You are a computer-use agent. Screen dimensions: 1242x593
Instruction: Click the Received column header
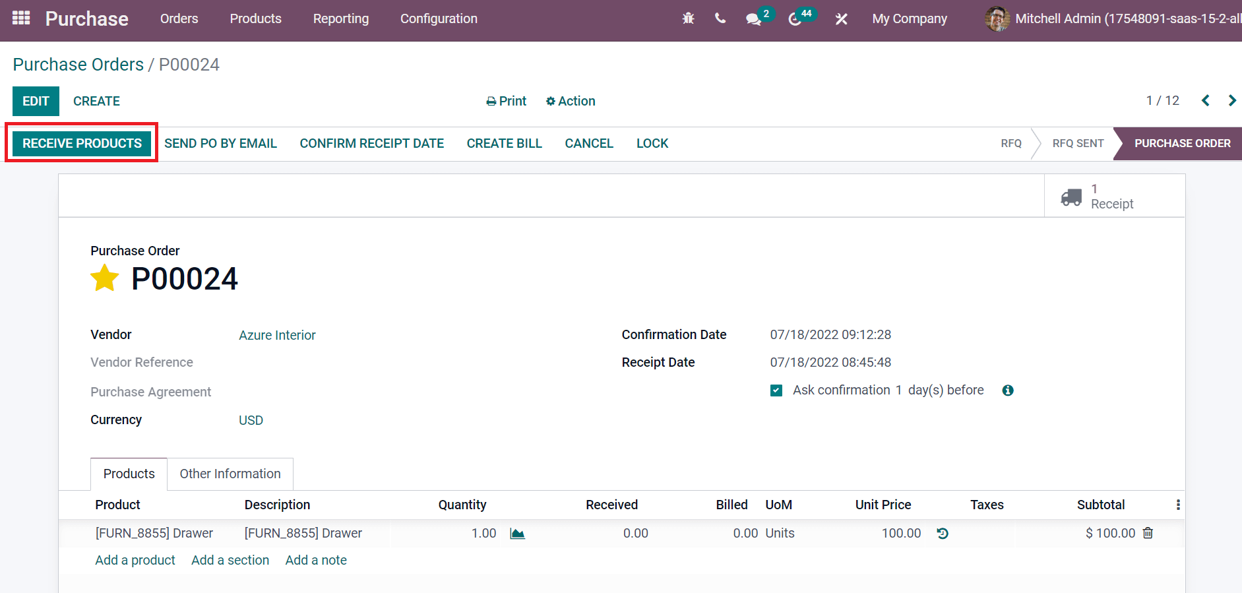[611, 505]
